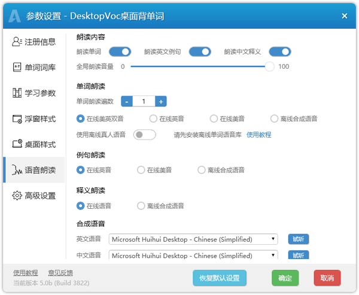Click the red 取消 button
359x295 pixels.
coord(327,278)
